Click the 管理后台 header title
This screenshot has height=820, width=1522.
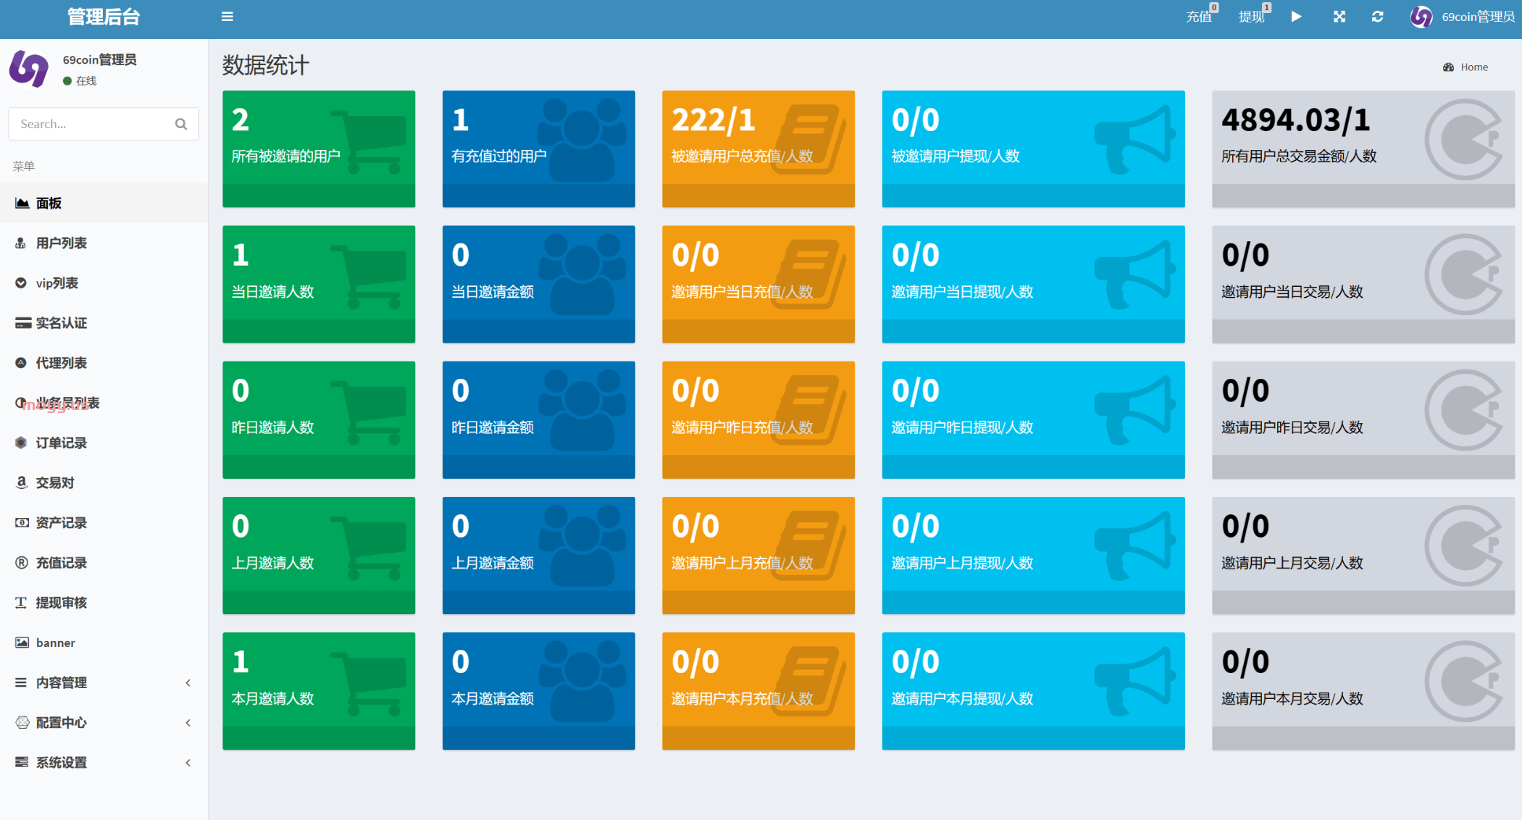pyautogui.click(x=104, y=17)
